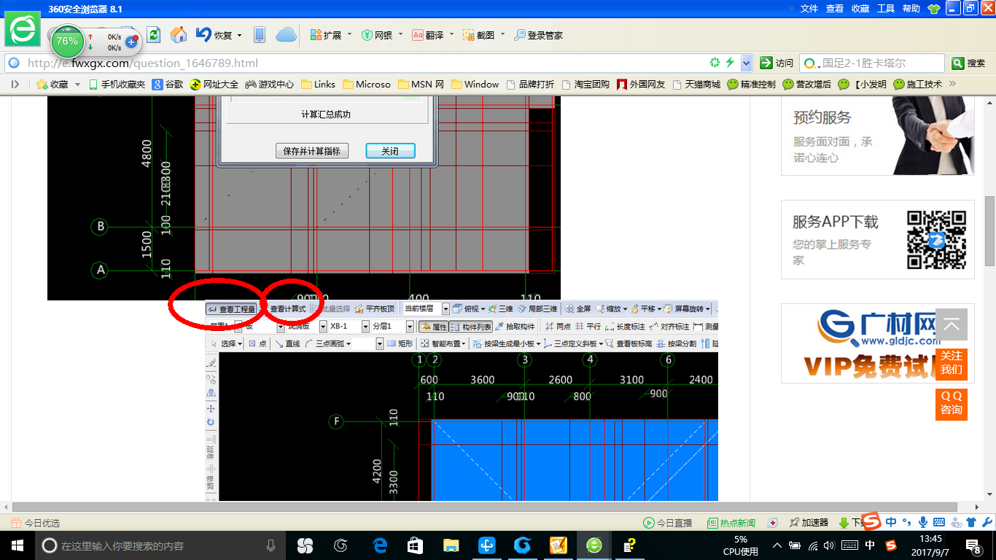Open Edge browser from taskbar

coord(379,545)
